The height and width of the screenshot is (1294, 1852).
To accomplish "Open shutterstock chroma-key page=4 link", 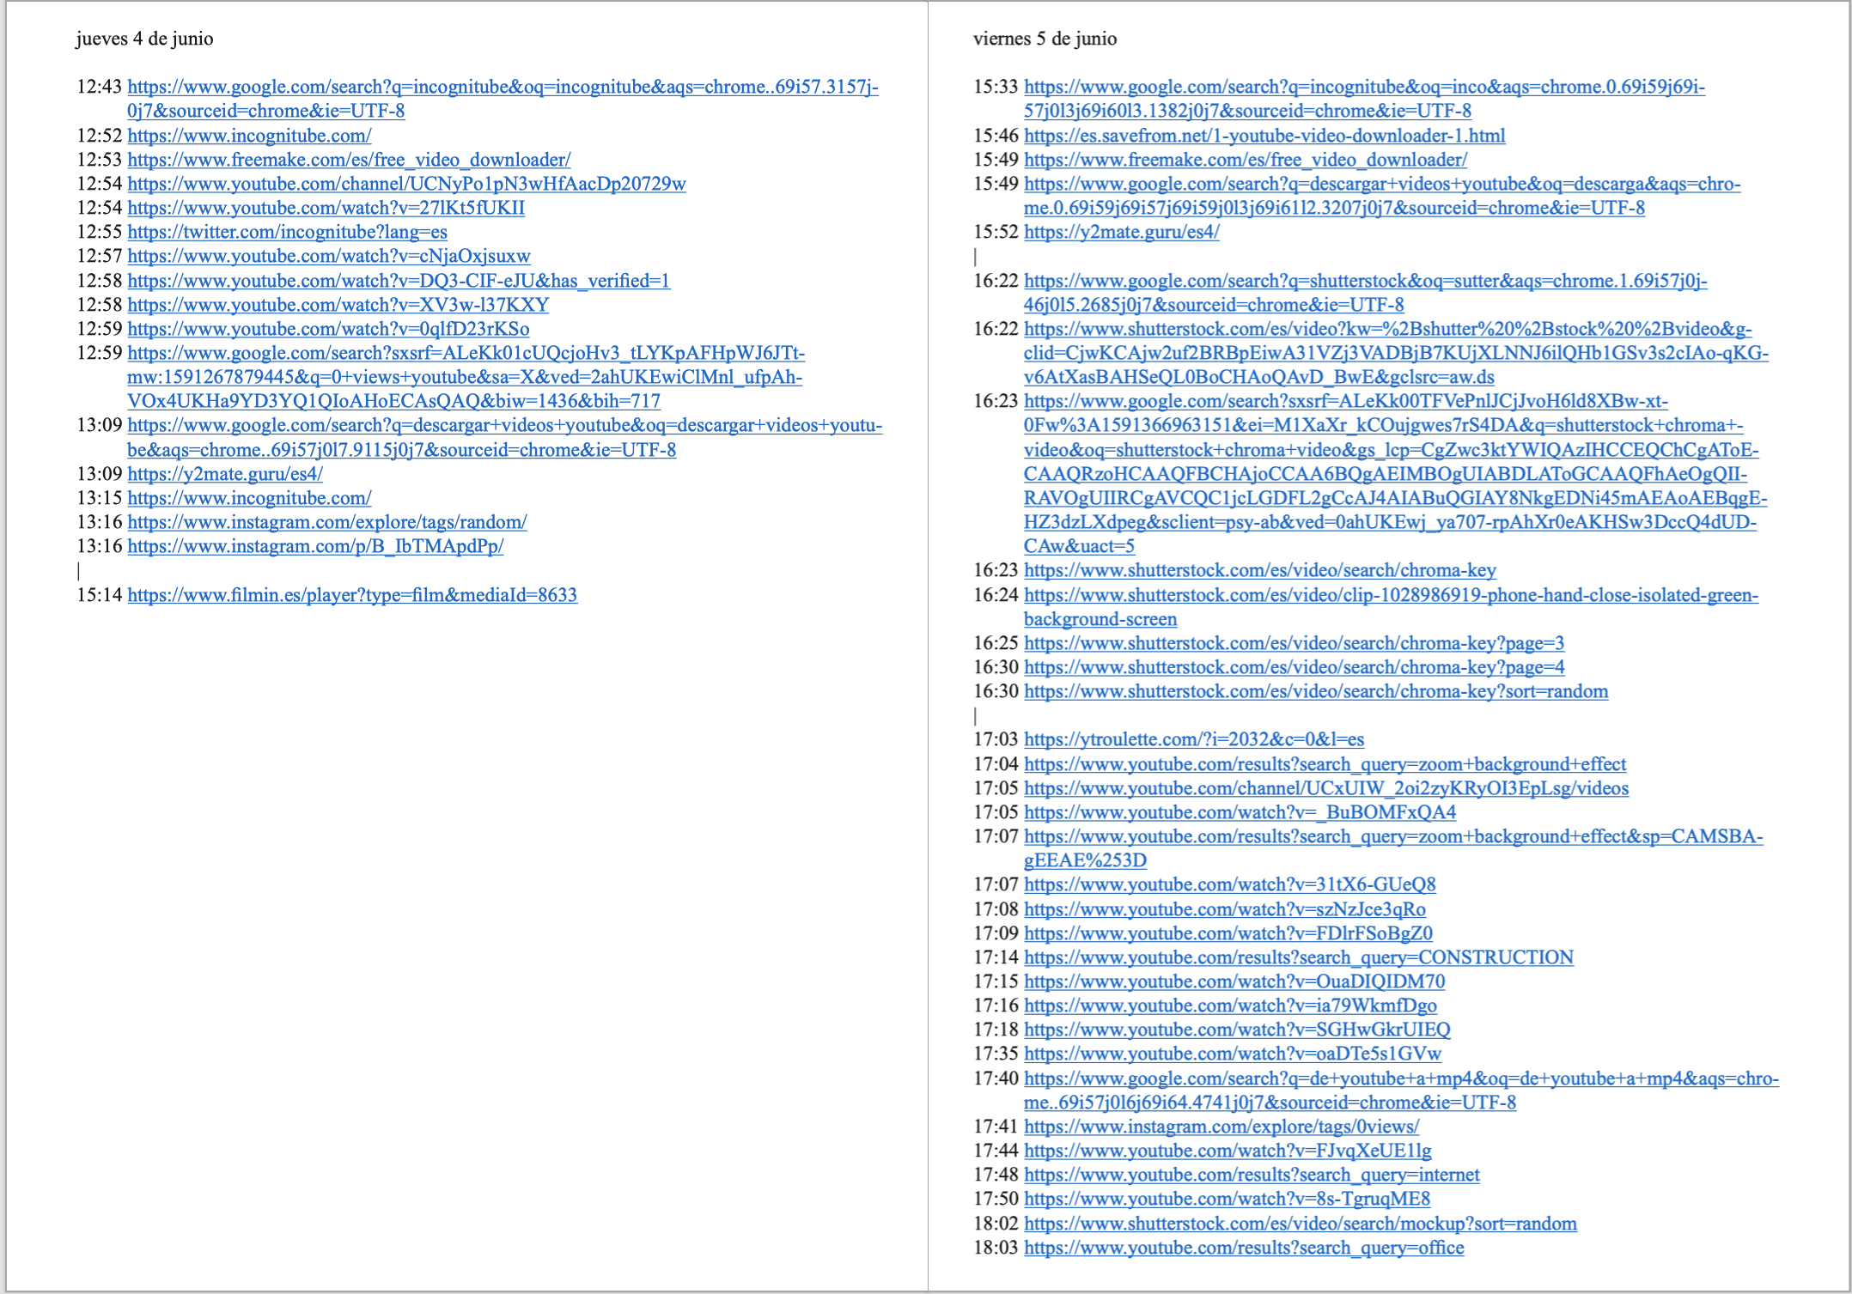I will (1295, 667).
